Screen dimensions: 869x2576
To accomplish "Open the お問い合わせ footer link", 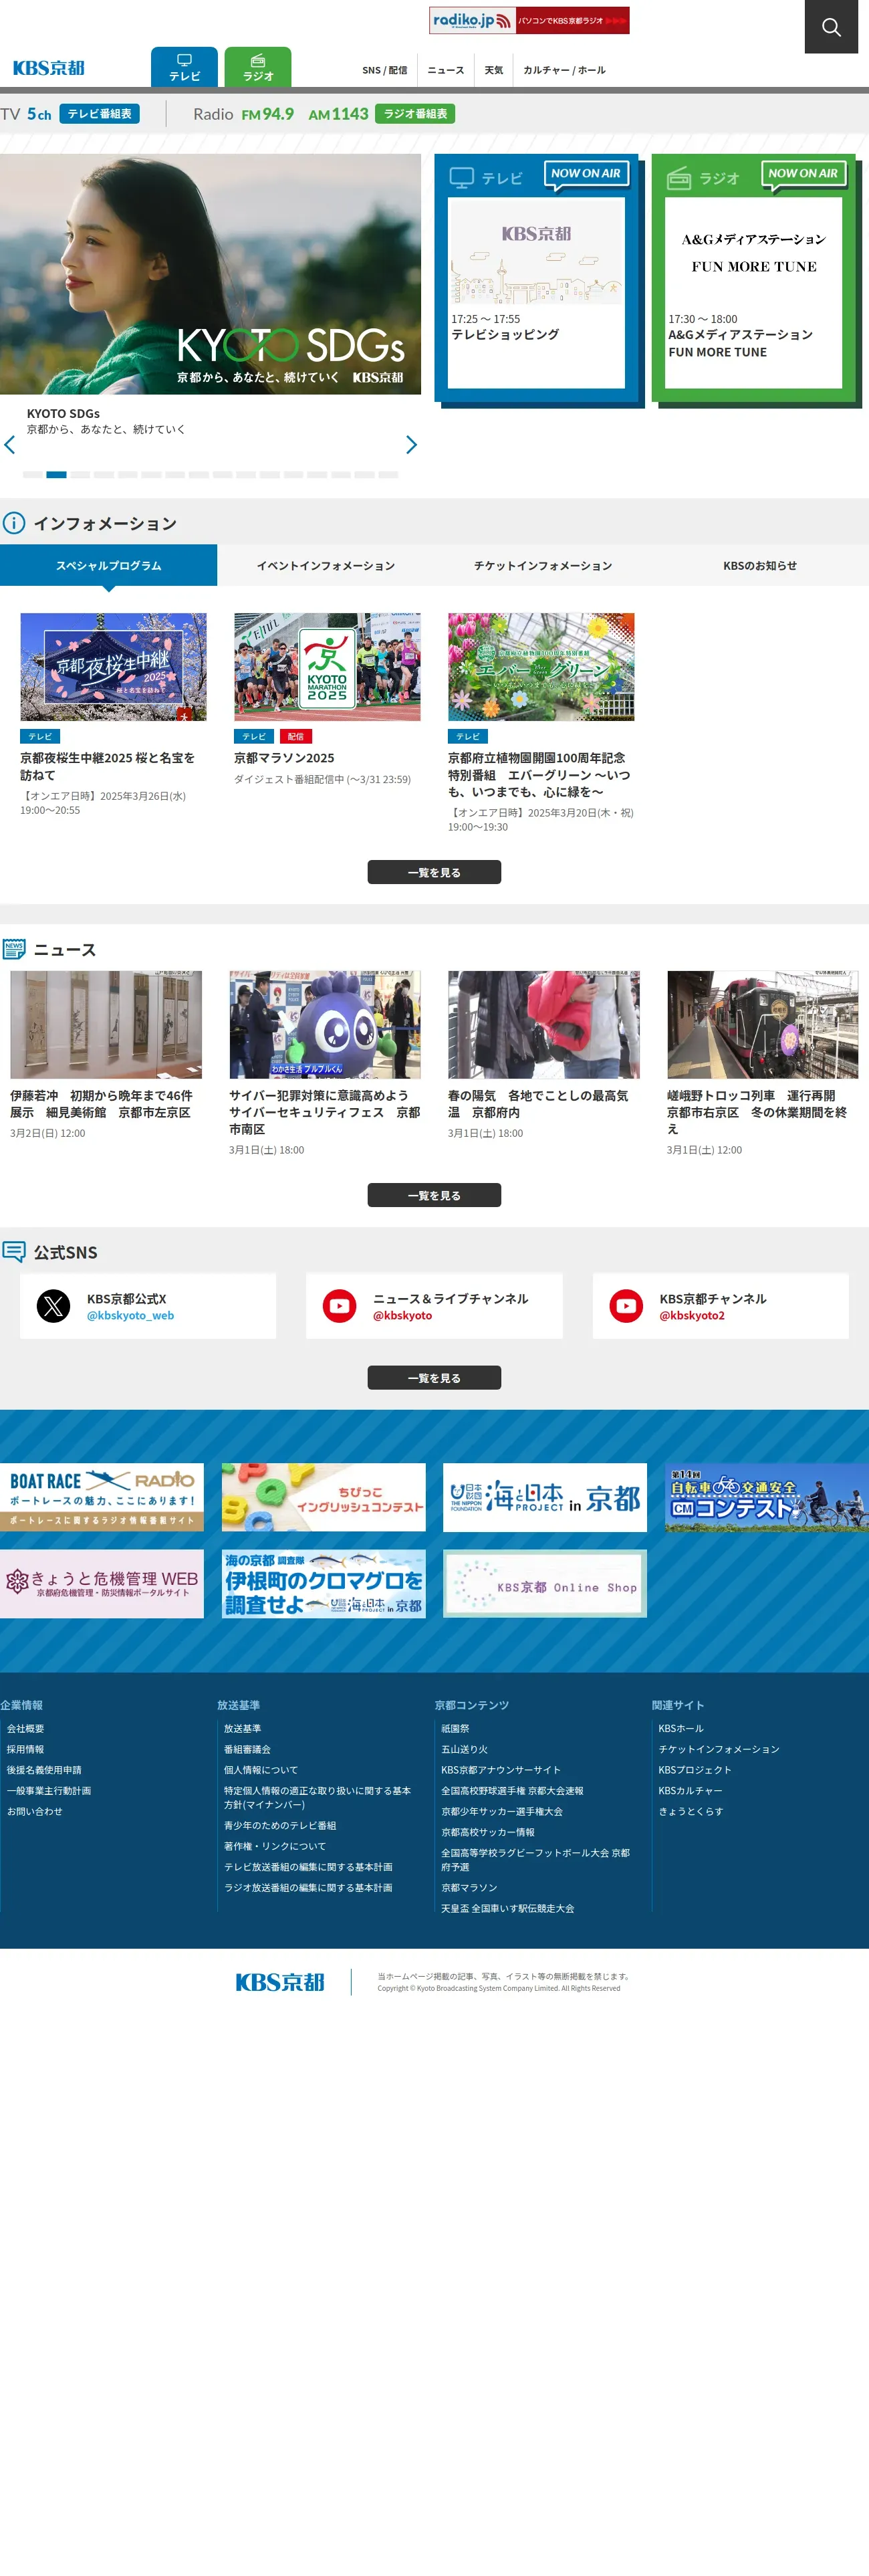I will click(x=35, y=1812).
